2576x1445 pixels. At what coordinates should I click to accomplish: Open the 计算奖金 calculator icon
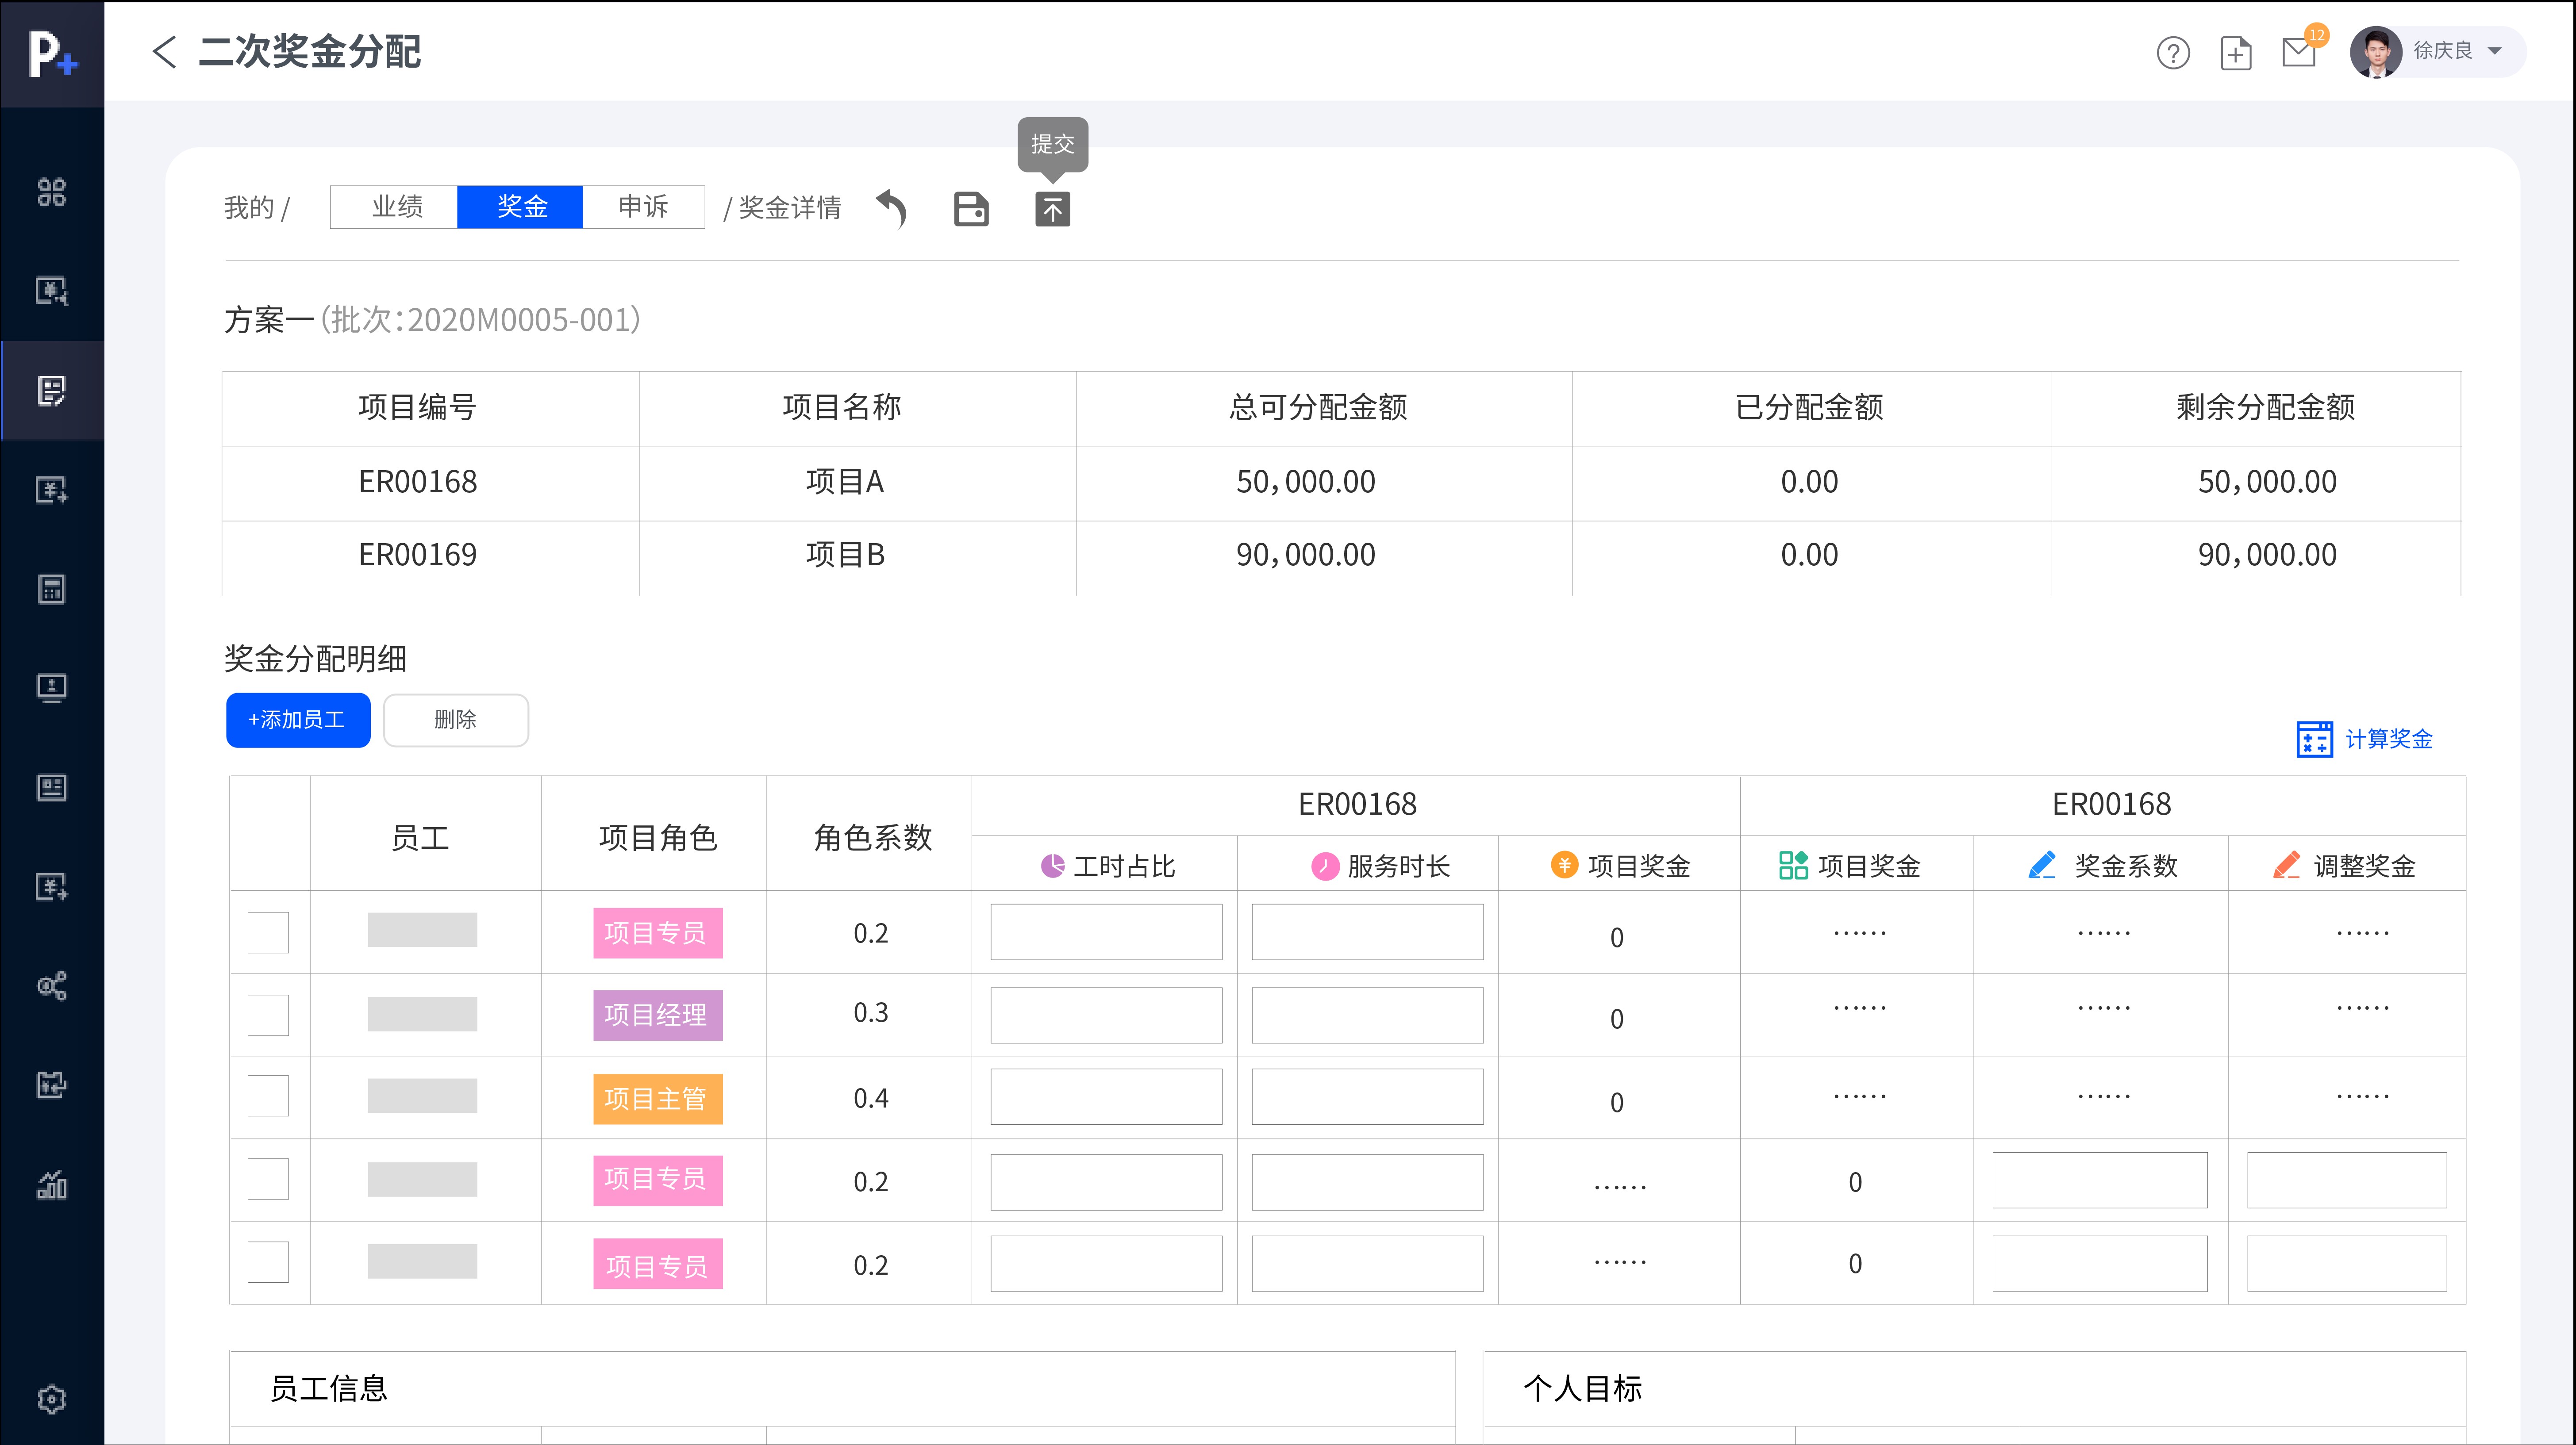click(x=2315, y=739)
